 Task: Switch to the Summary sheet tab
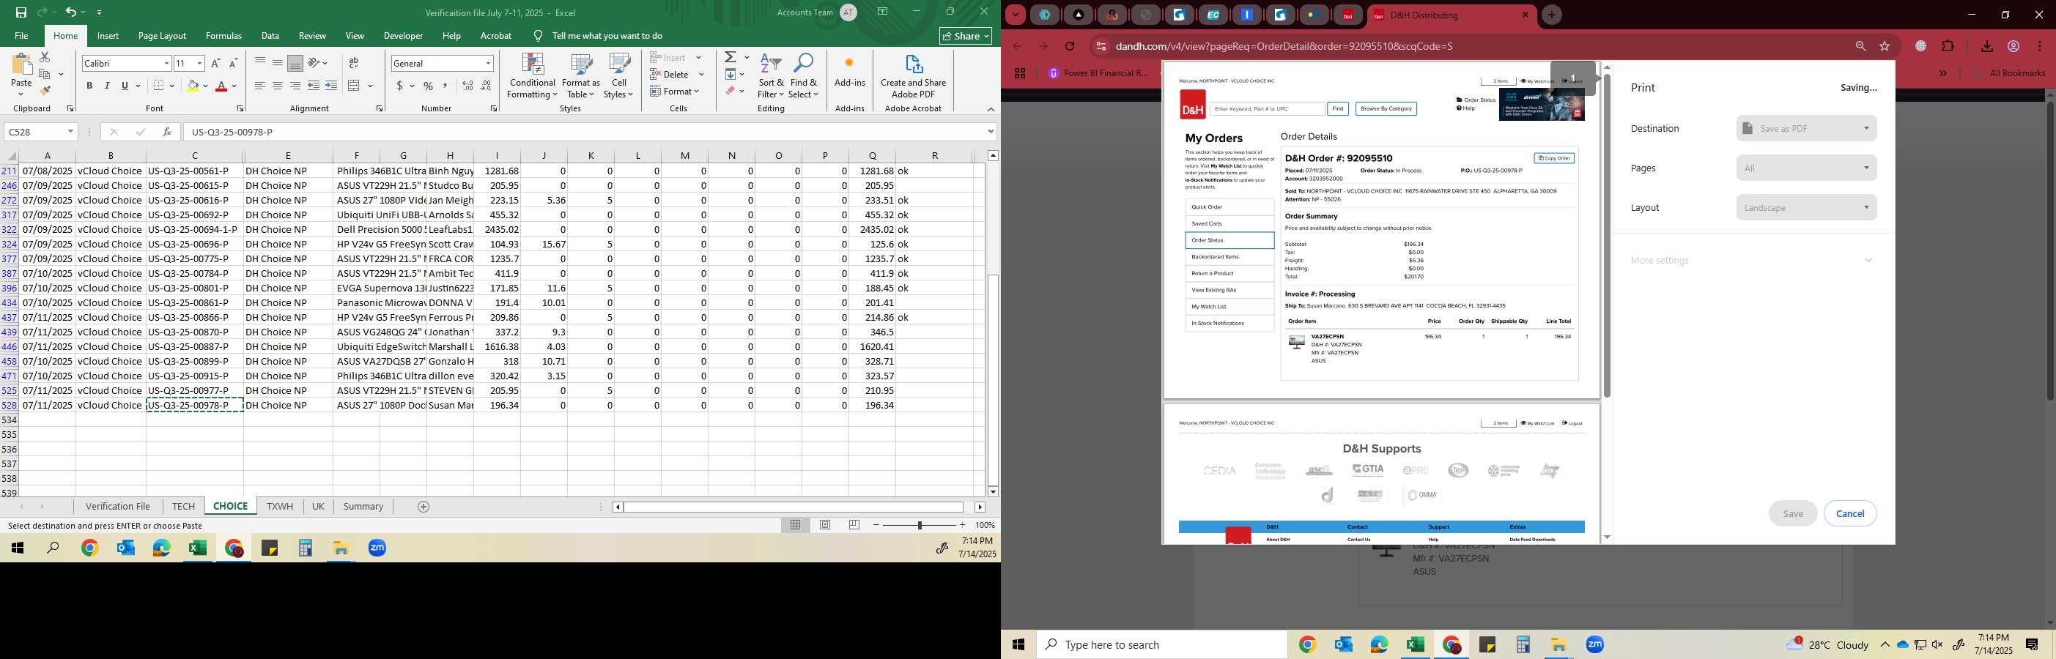tap(363, 507)
